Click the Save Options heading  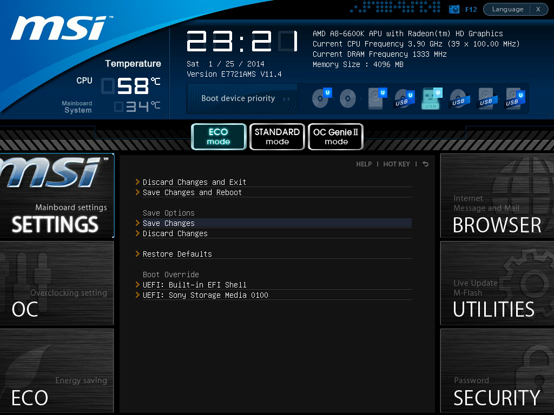click(169, 213)
